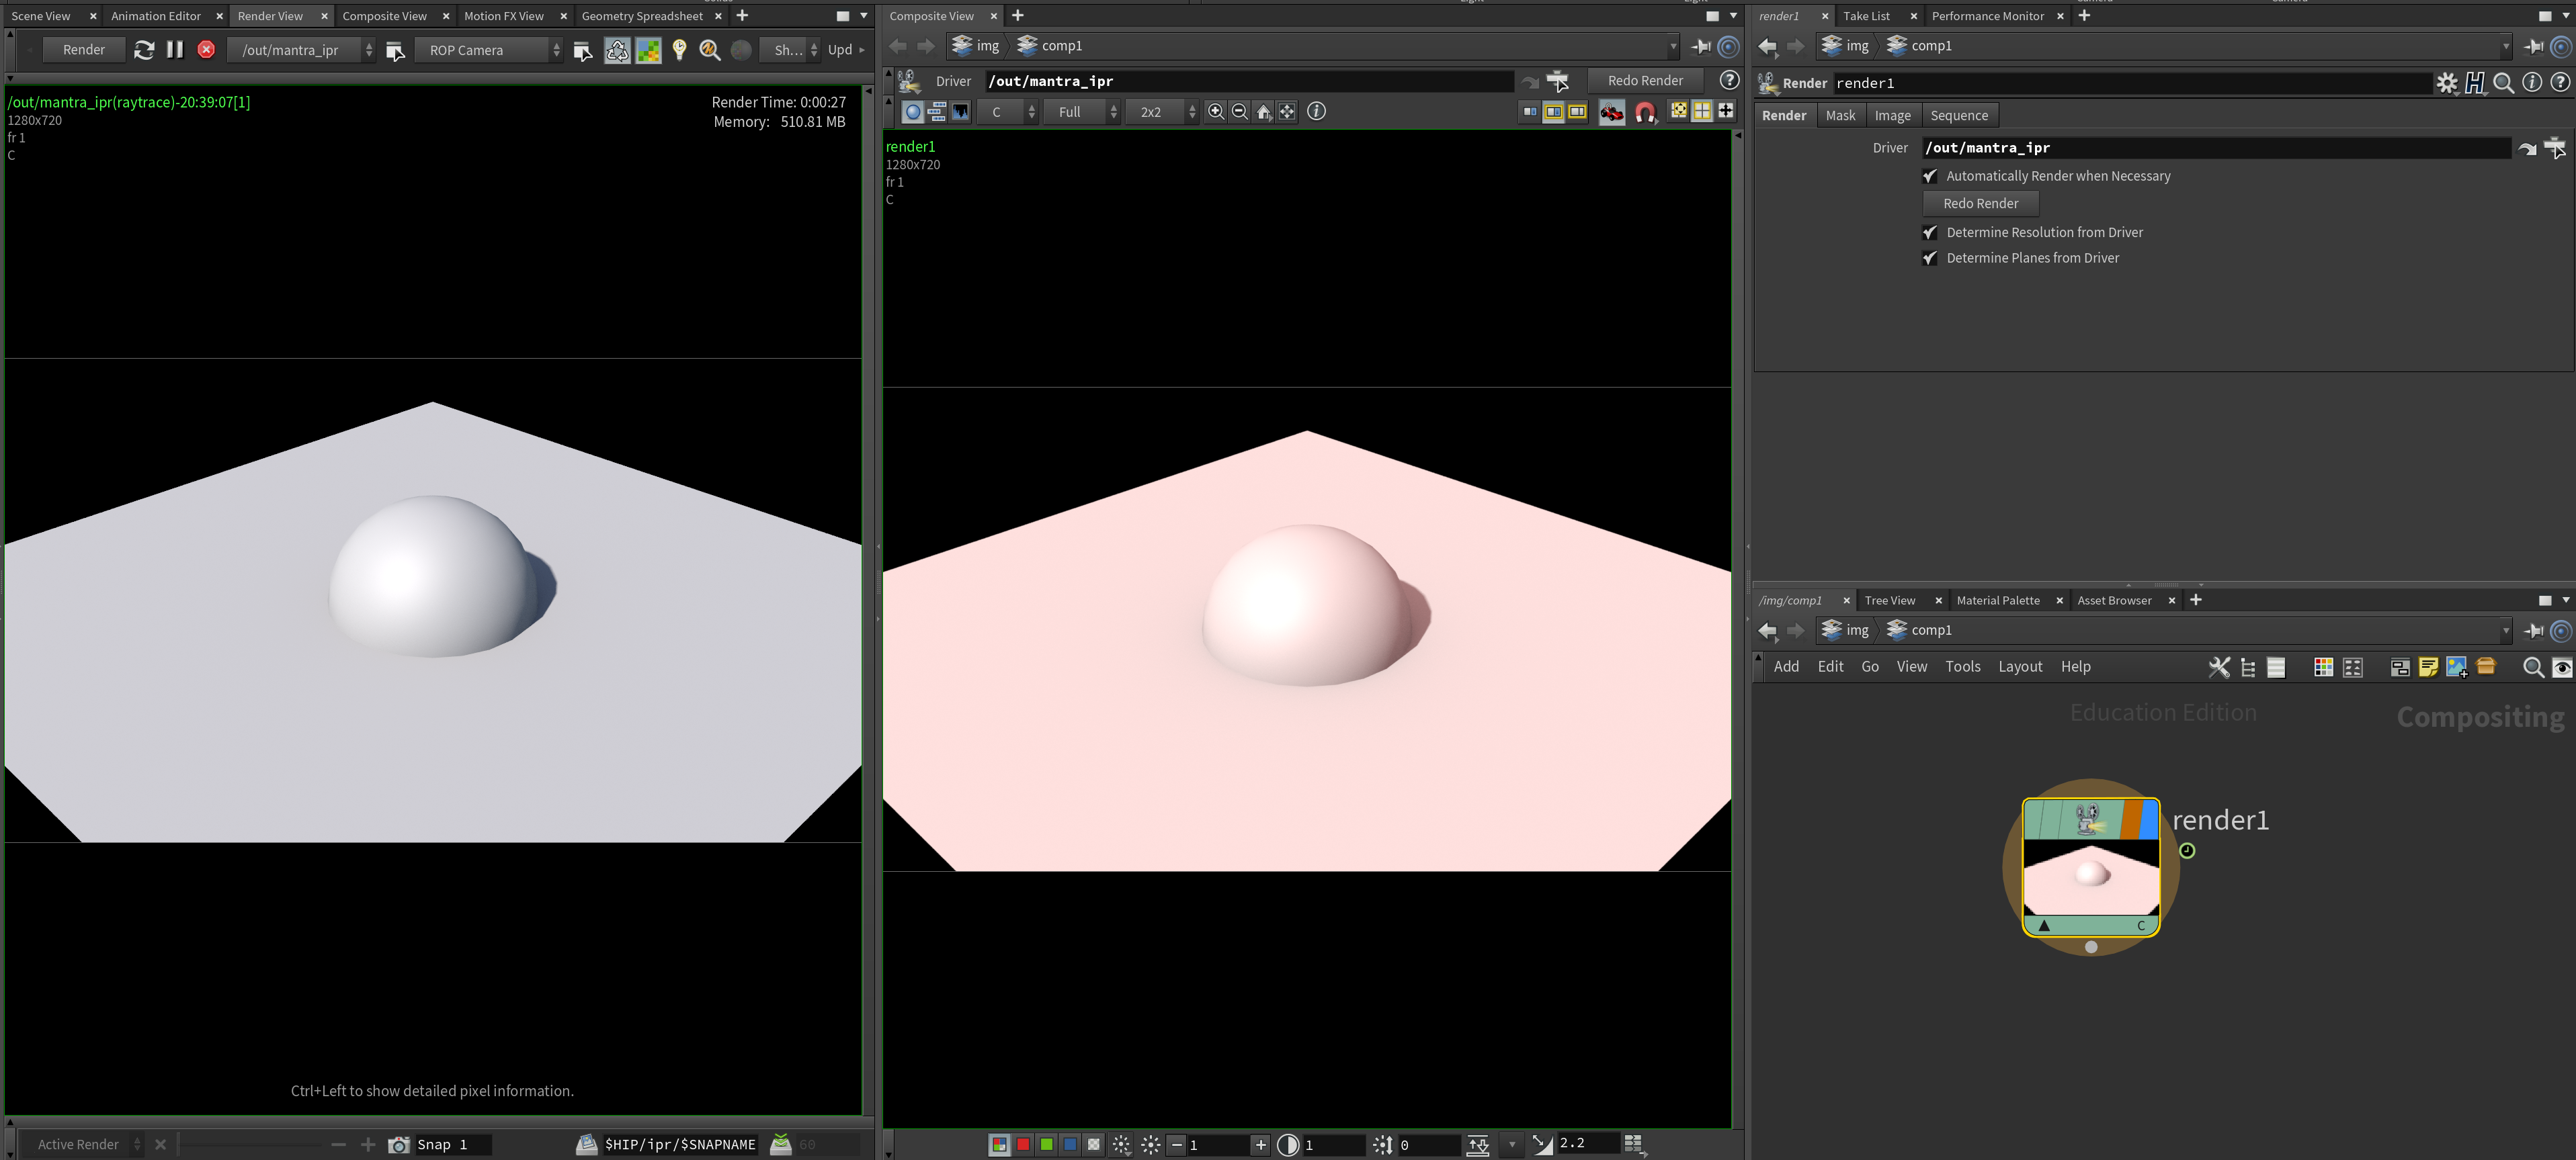Click the Render button in Render View
Screen dimensions: 2576x1160
click(84, 50)
